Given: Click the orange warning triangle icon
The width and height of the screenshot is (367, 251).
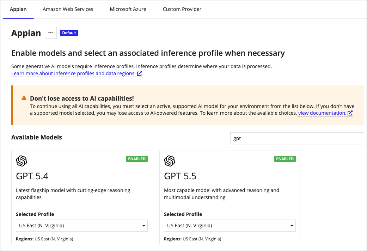Looking at the screenshot, I should (x=24, y=98).
